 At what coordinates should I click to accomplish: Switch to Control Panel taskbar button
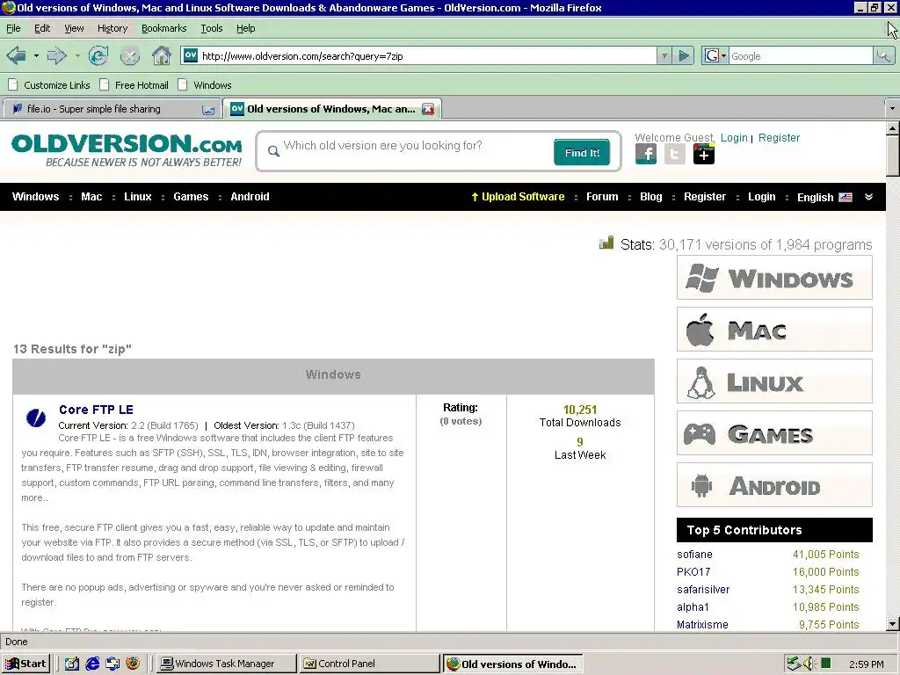pos(369,664)
